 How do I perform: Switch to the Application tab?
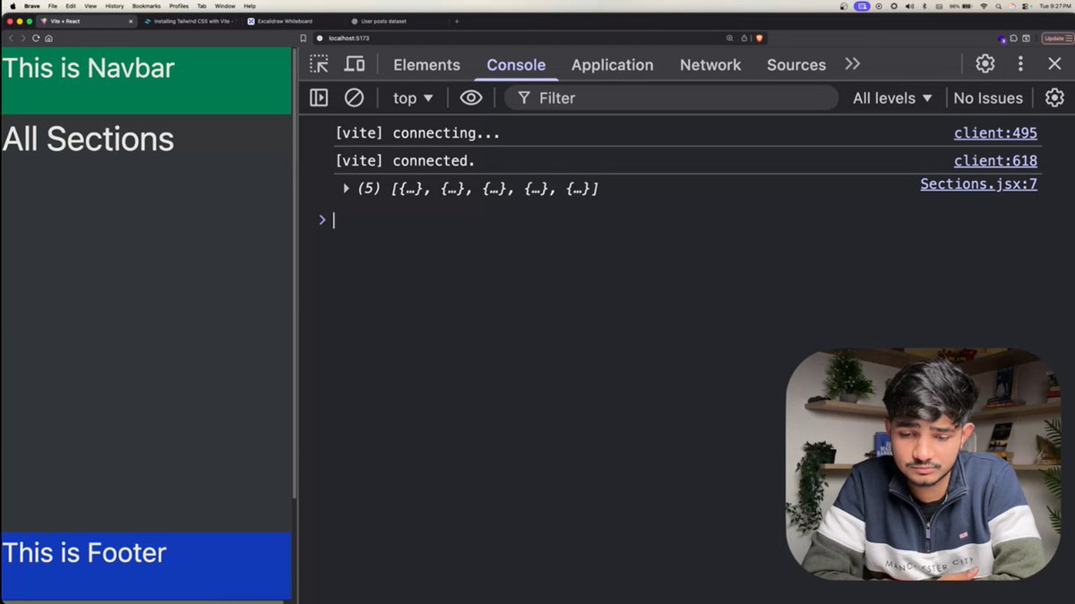[x=613, y=64]
